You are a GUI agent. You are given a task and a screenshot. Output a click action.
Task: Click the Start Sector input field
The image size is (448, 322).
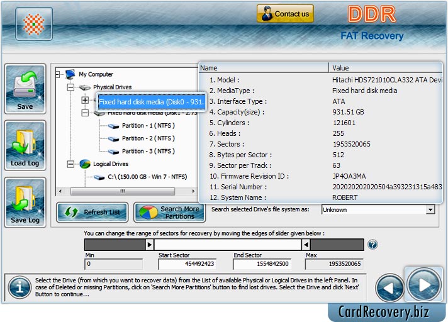(187, 264)
